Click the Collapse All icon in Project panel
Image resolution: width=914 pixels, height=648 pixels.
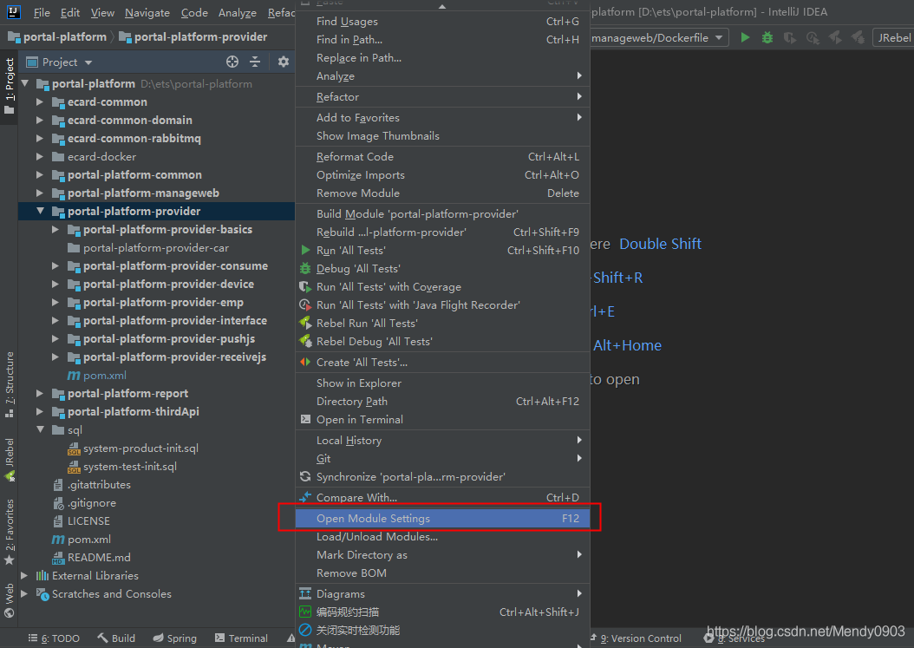[x=255, y=62]
